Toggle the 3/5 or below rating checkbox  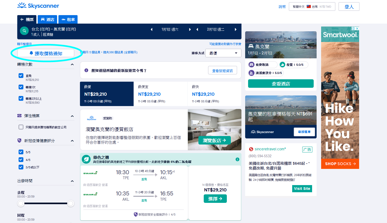click(21, 167)
